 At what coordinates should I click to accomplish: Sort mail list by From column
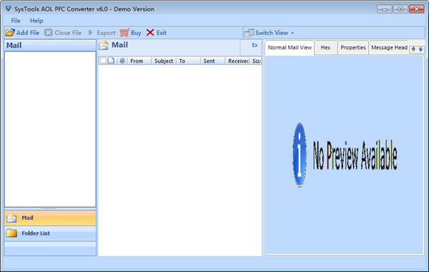[139, 61]
